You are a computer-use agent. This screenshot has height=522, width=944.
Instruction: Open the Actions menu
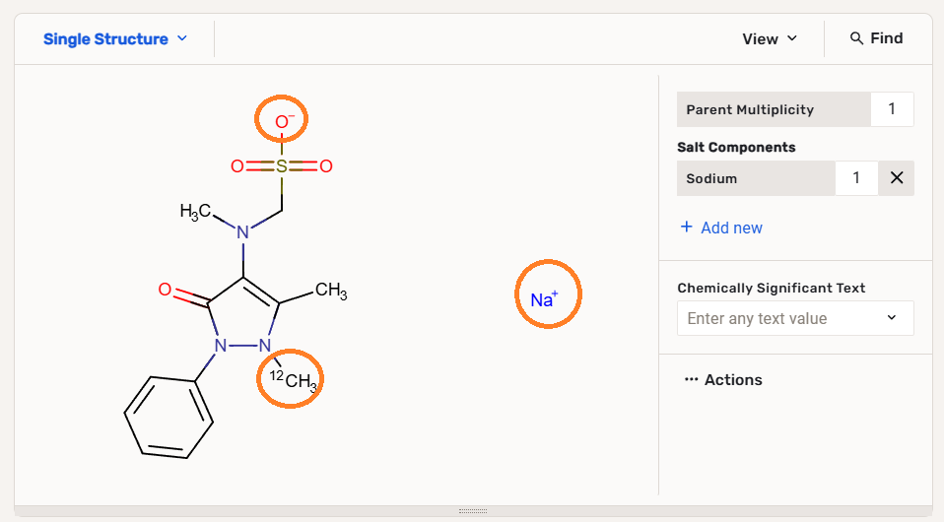point(733,380)
